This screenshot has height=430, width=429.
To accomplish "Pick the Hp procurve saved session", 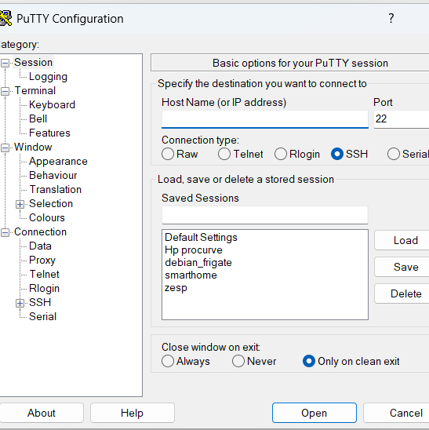I will pyautogui.click(x=194, y=250).
